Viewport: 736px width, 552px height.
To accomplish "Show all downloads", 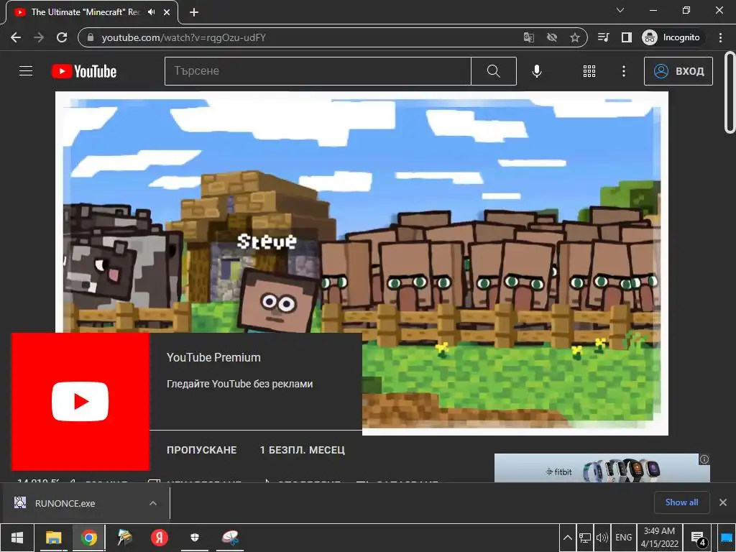I will click(681, 502).
